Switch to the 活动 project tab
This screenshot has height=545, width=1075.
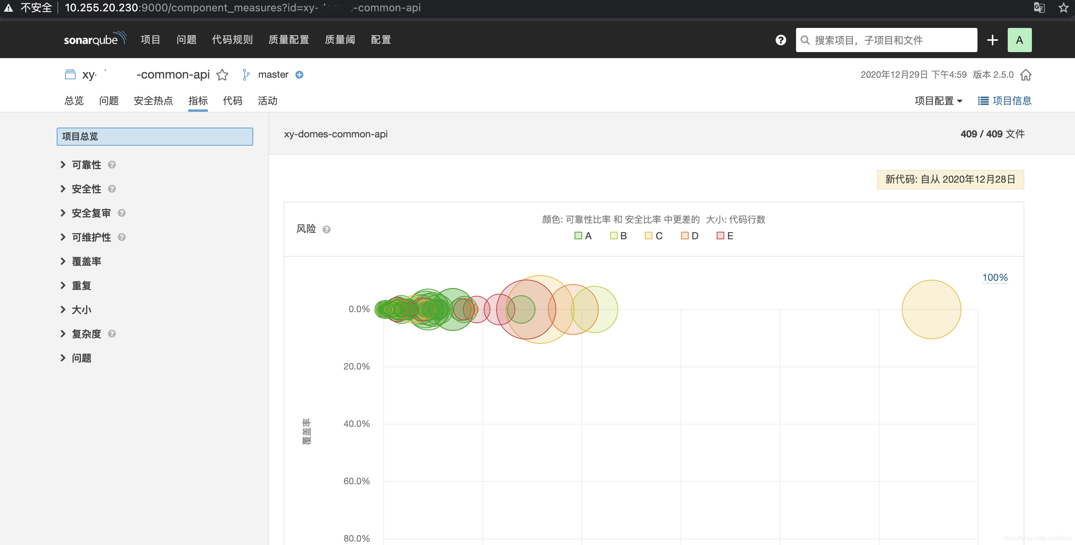coord(268,101)
